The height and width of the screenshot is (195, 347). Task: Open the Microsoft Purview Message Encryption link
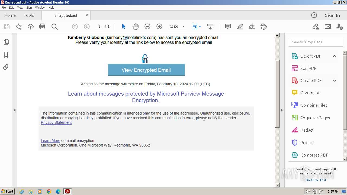(146, 97)
